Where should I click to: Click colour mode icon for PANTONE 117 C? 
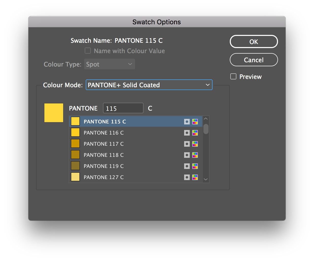[195, 144]
